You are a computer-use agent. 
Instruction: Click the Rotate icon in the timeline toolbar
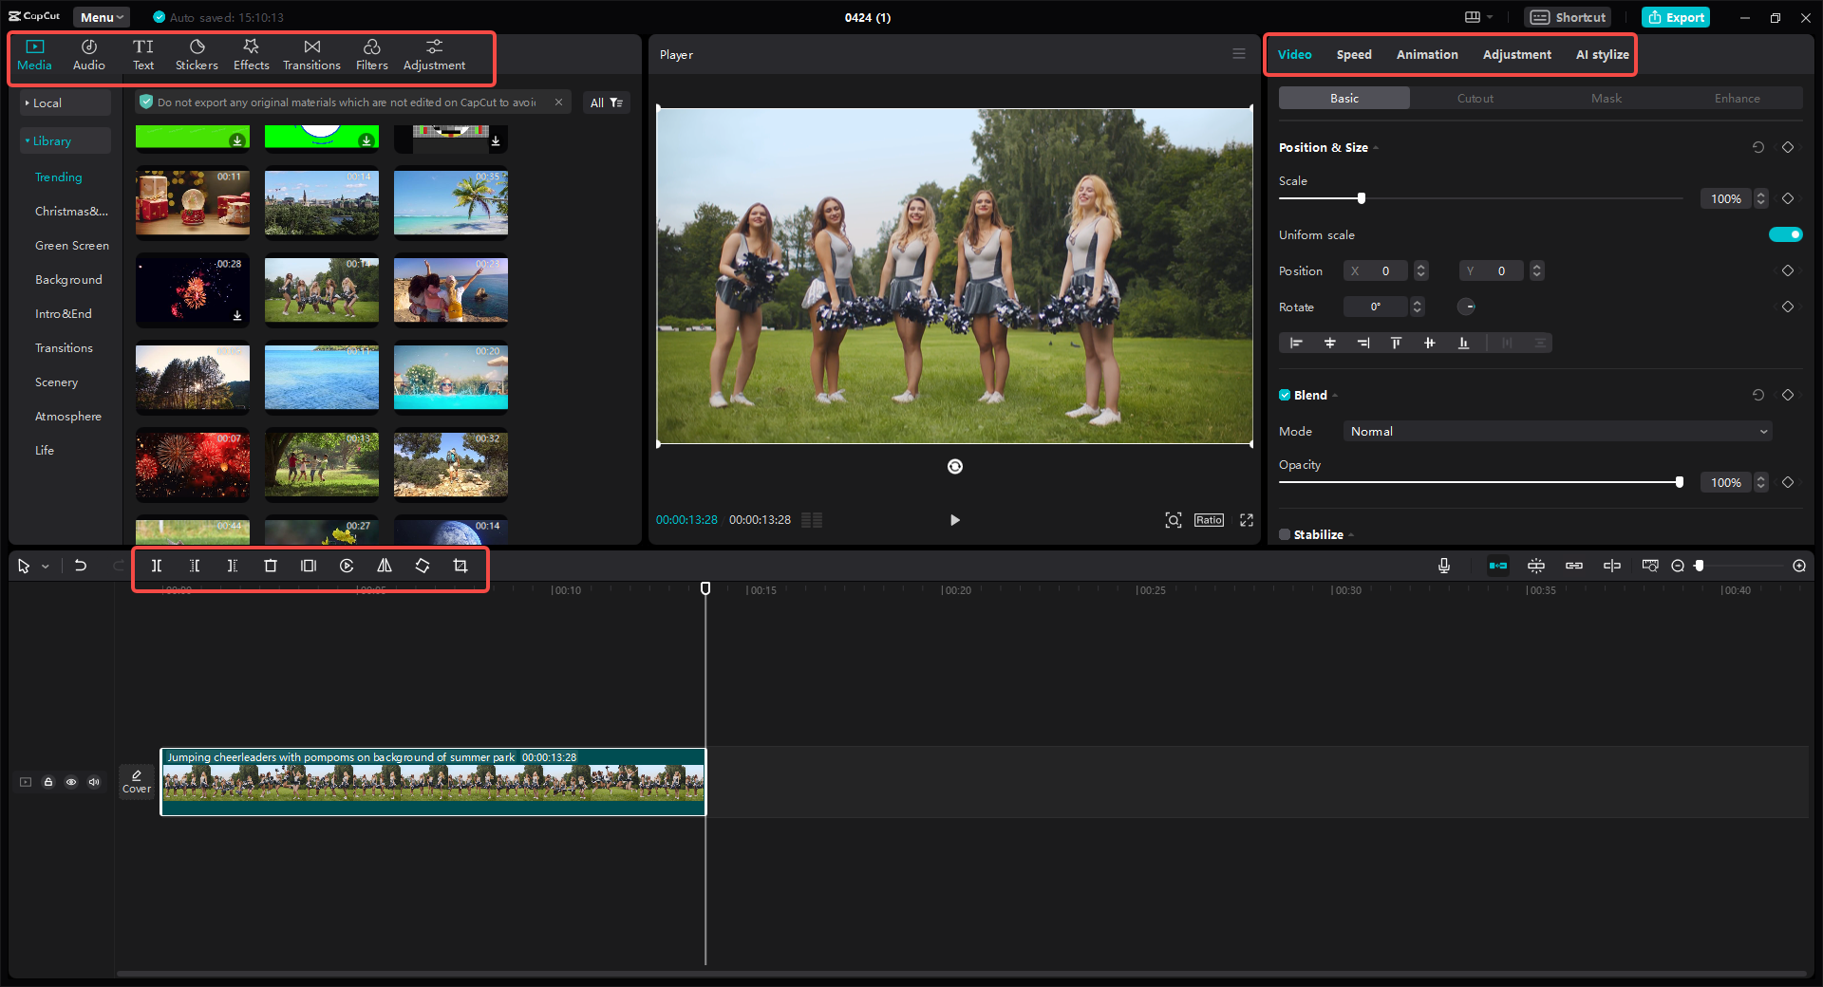coord(422,566)
